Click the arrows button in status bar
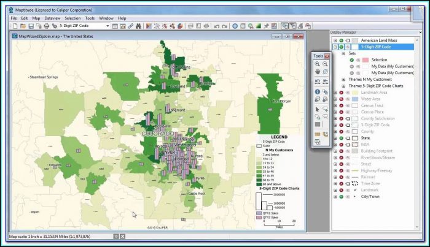Image resolution: width=430 pixels, height=247 pixels. tap(116, 237)
